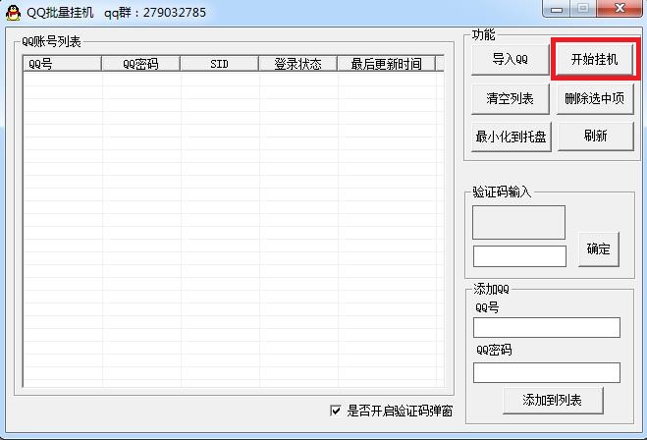Minimize the QQ批量挂机 window

point(557,9)
